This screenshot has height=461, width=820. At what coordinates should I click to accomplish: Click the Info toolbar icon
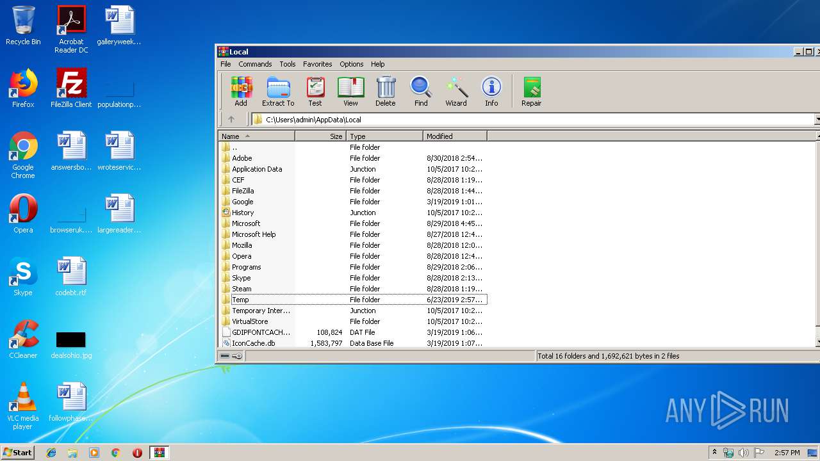pyautogui.click(x=491, y=92)
